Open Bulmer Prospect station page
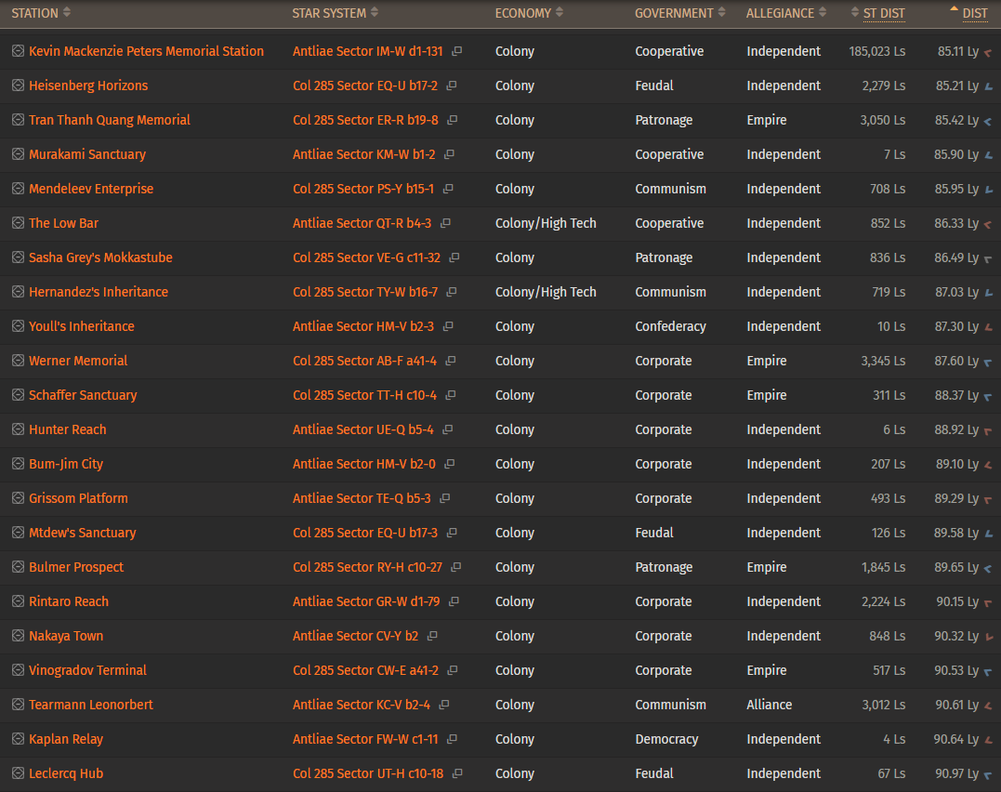Image resolution: width=1001 pixels, height=792 pixels. 76,567
